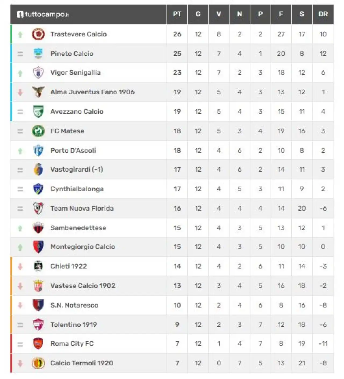This screenshot has width=344, height=379.
Task: Click the Roma City FC crest
Action: [38, 344]
